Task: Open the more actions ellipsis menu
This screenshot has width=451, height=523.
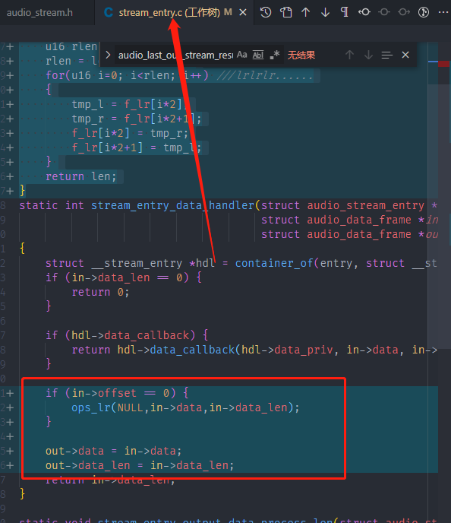Action: [443, 12]
